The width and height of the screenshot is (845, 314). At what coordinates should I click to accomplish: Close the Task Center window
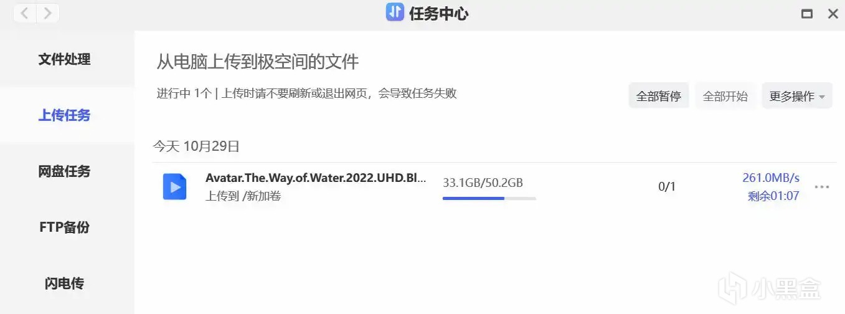(x=833, y=14)
